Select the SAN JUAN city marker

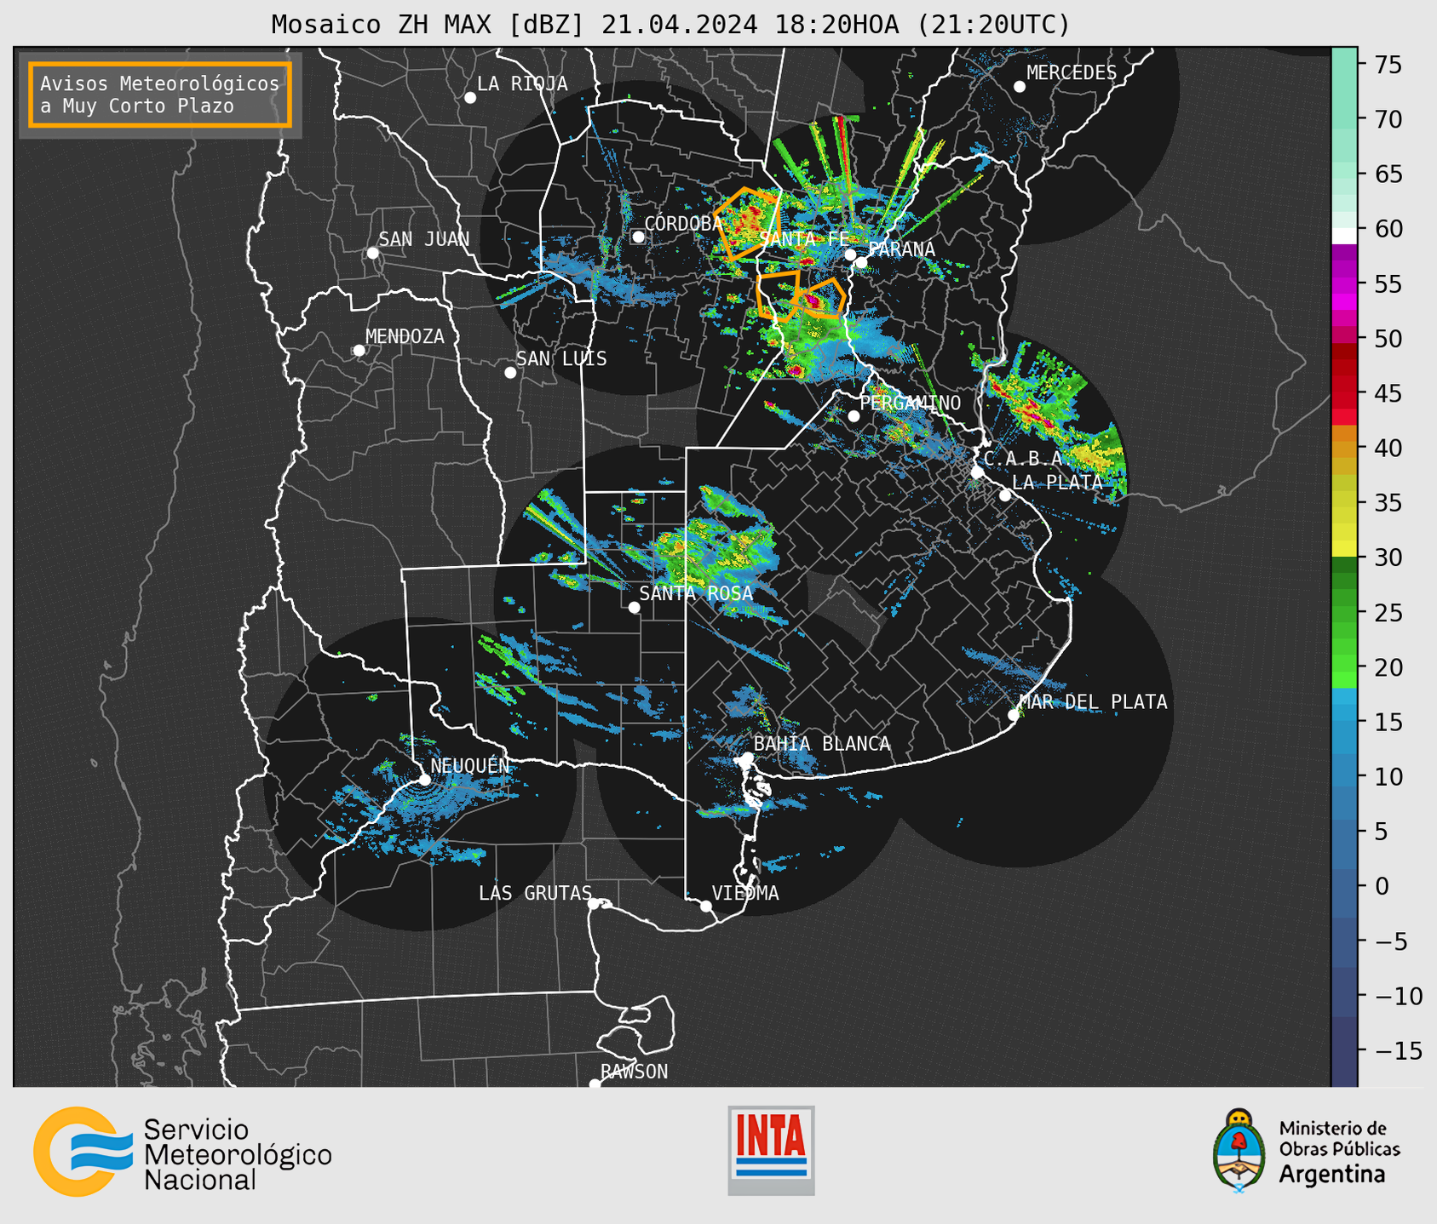[x=372, y=253]
